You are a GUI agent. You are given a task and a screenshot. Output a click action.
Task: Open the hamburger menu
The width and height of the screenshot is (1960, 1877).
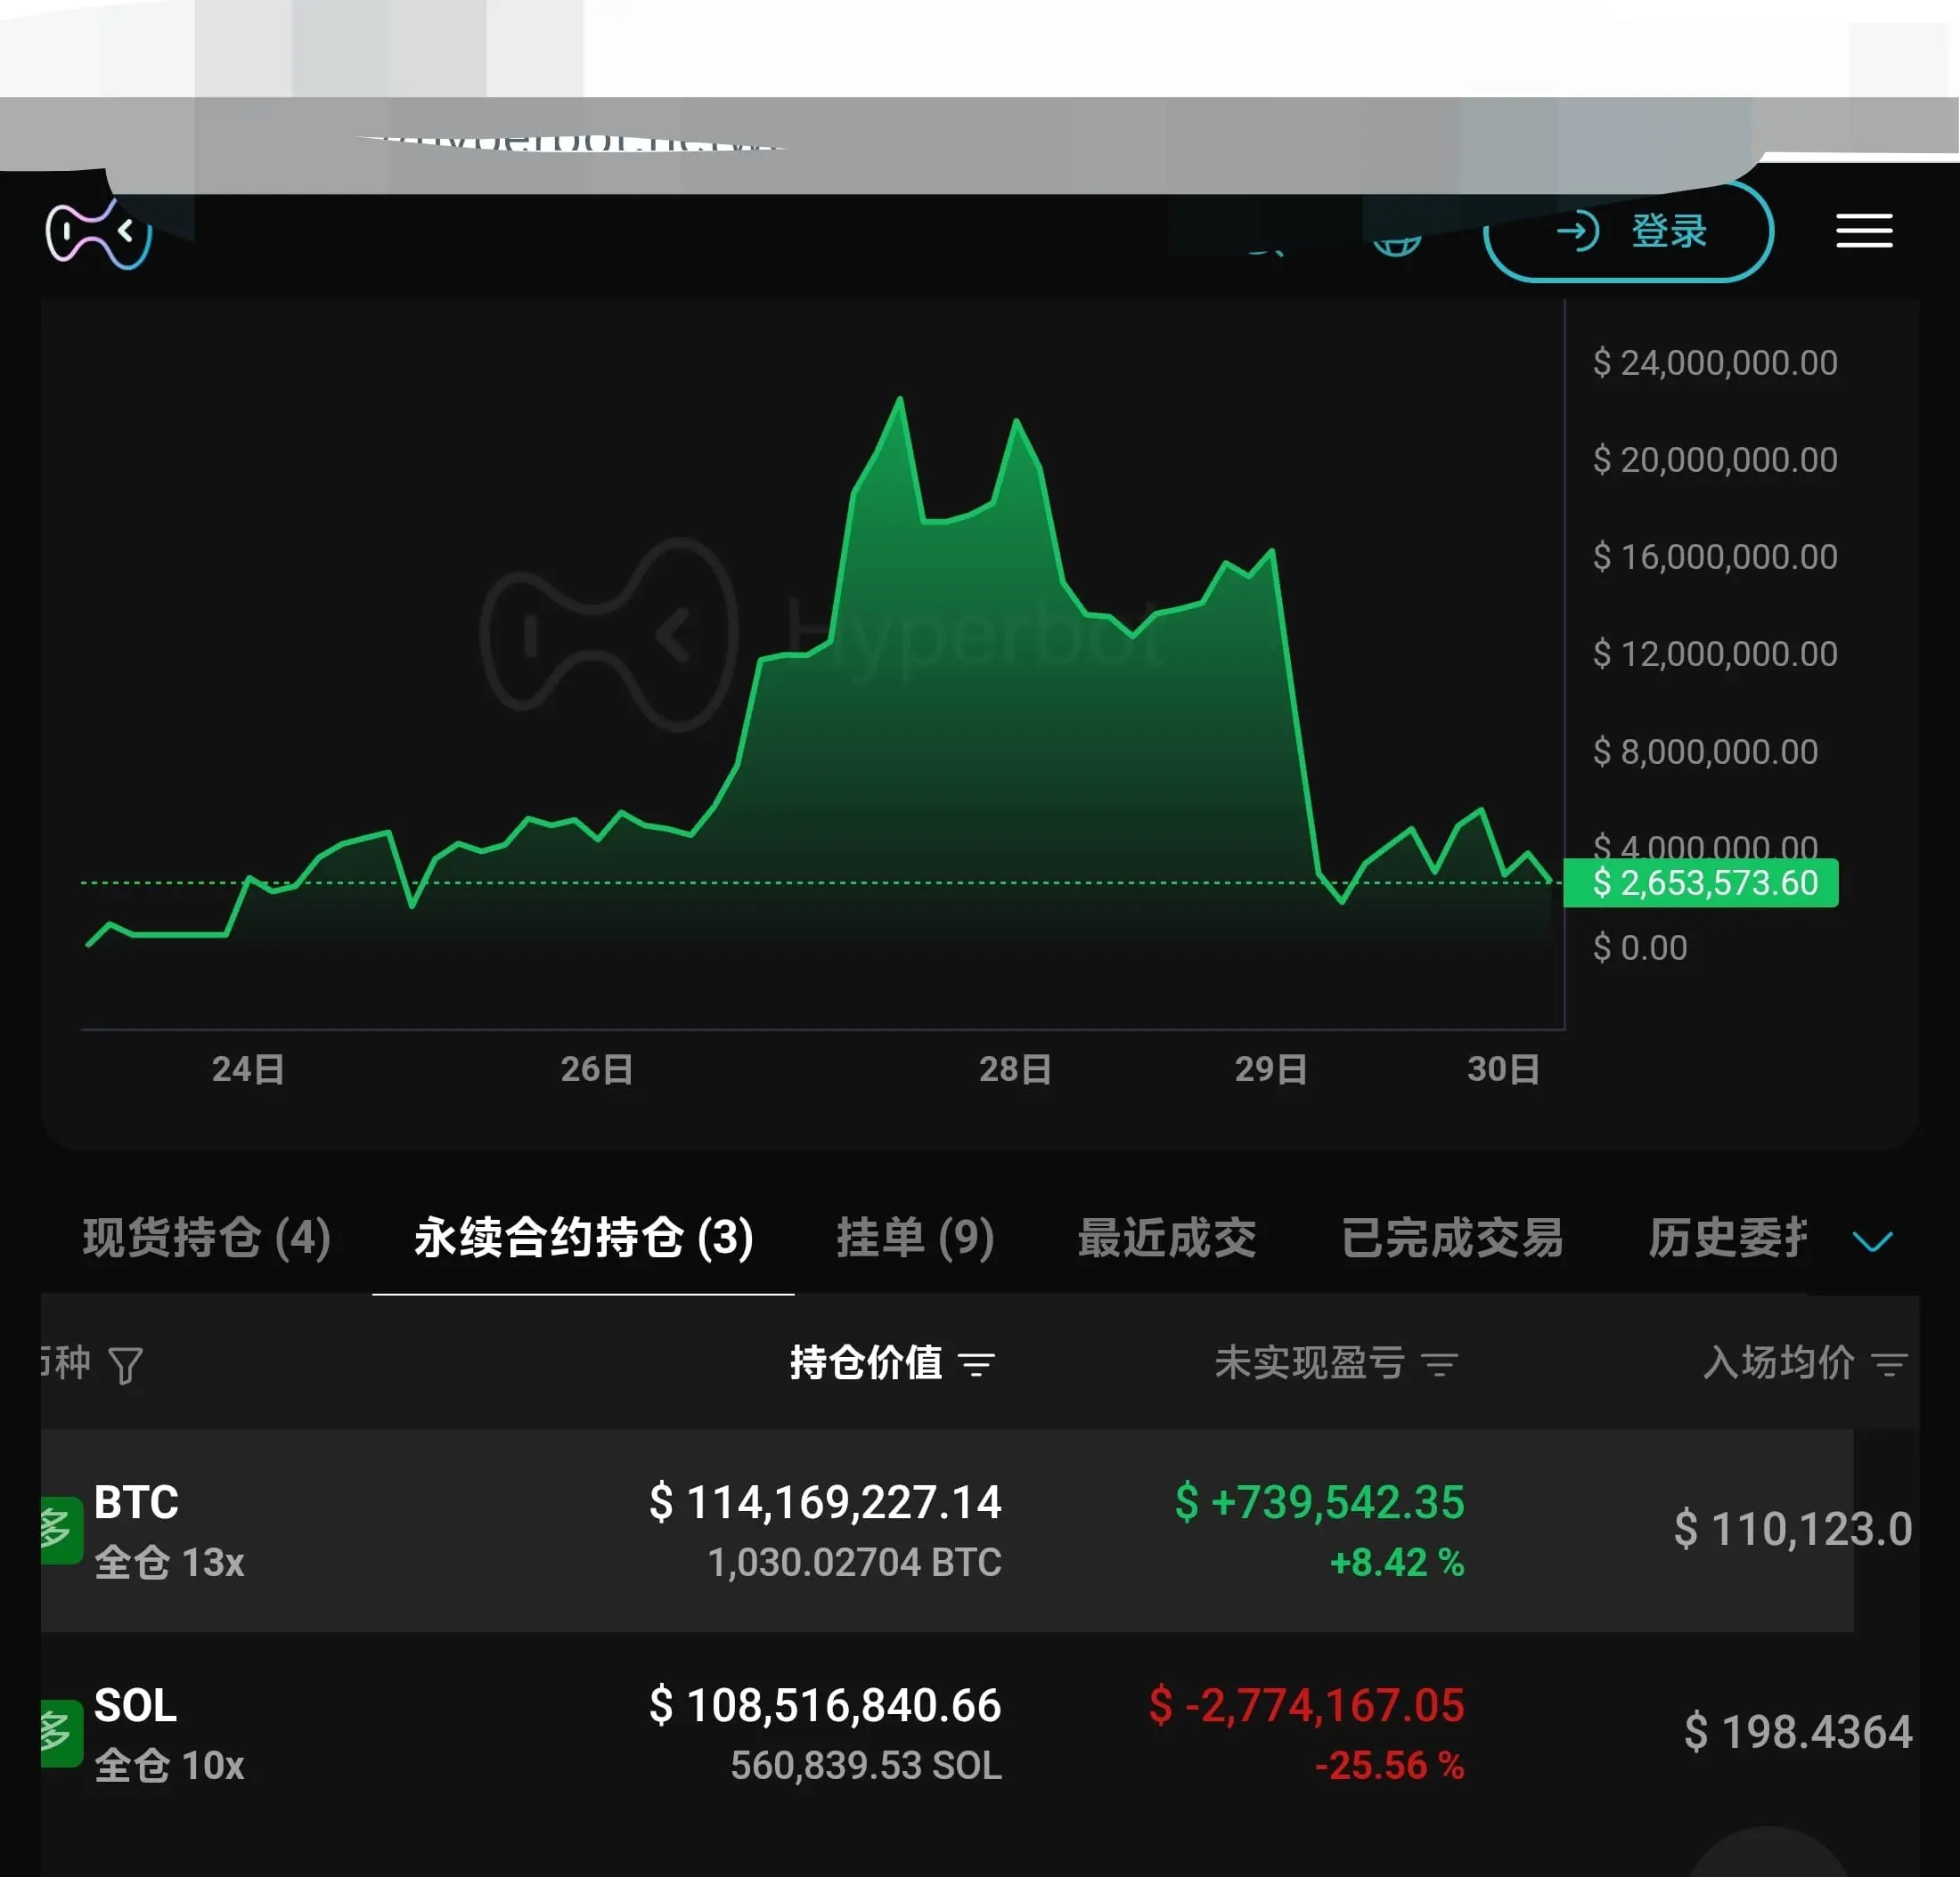tap(1863, 231)
